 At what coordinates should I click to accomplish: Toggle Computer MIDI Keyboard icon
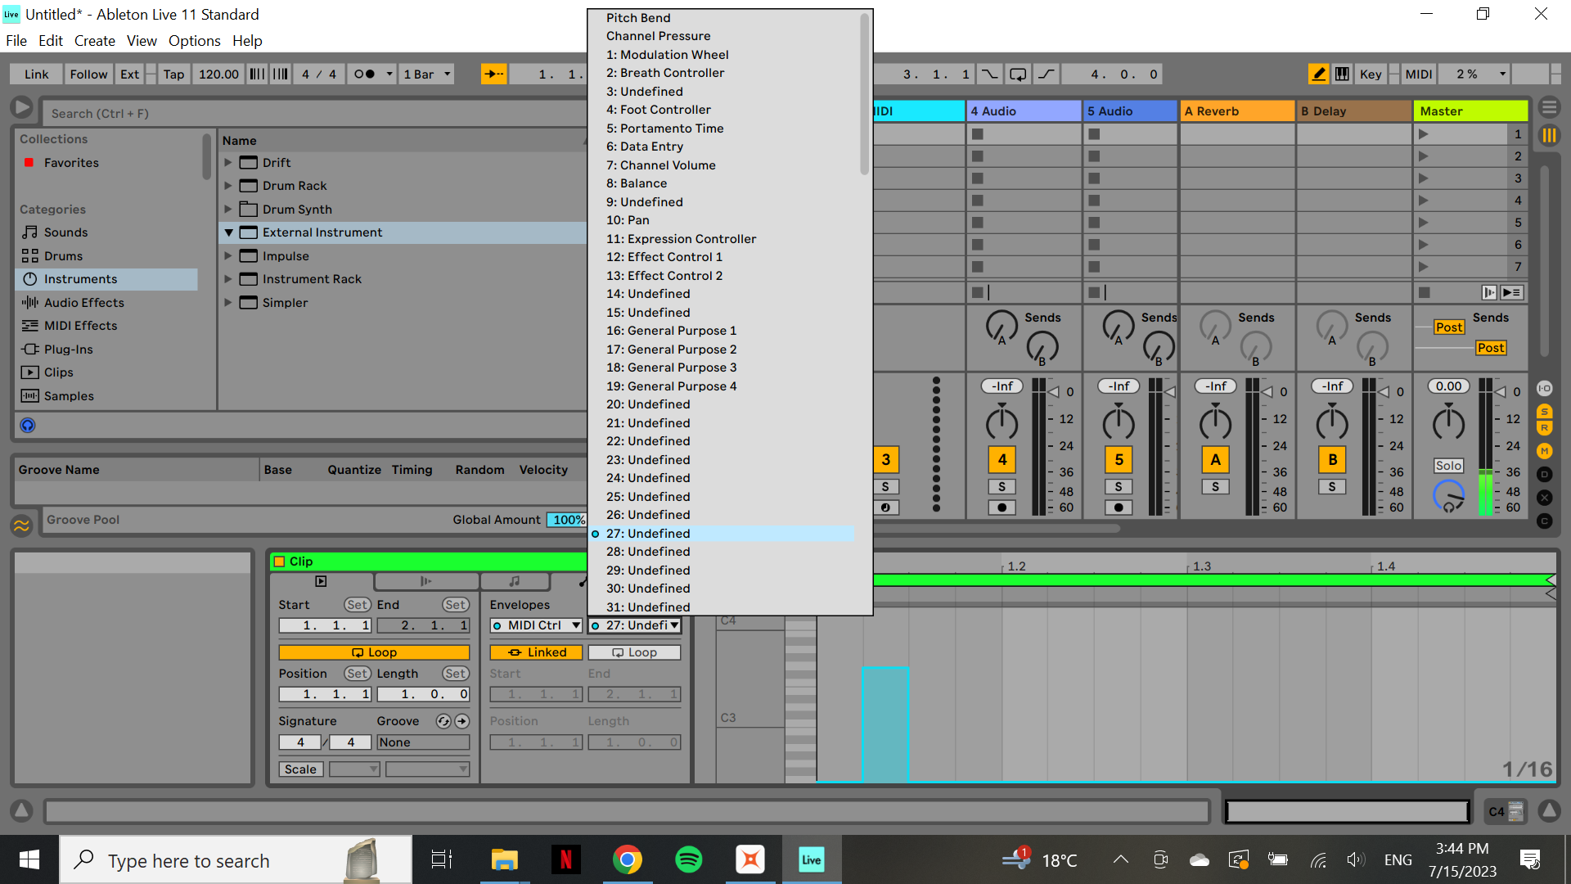[x=1342, y=74]
